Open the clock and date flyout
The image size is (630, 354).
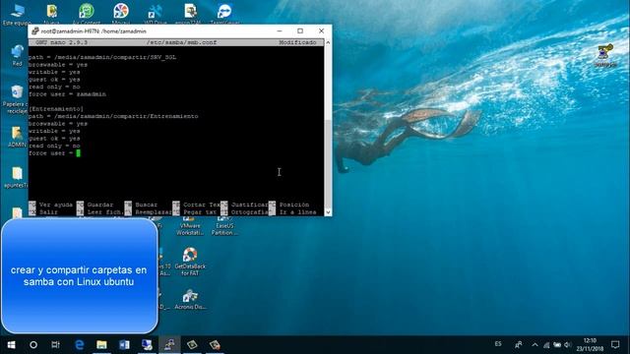(590, 345)
